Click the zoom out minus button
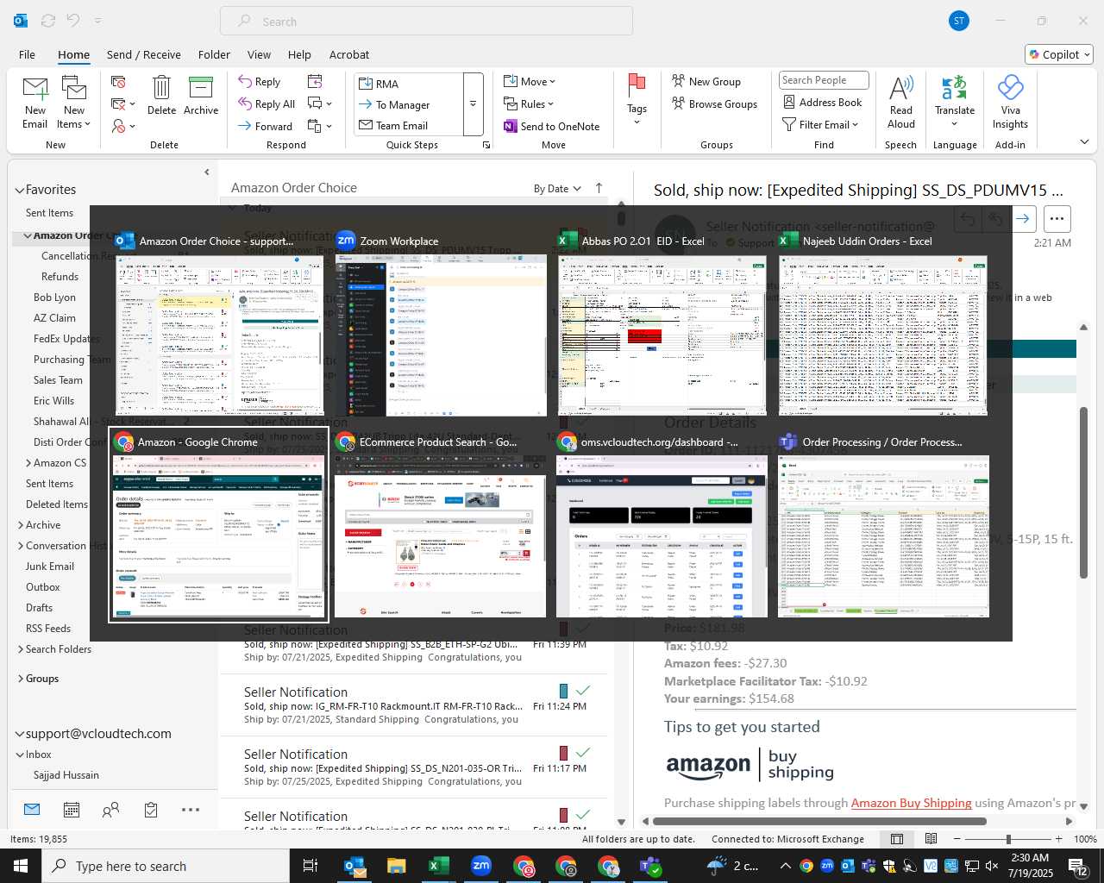This screenshot has width=1104, height=883. pos(957,839)
